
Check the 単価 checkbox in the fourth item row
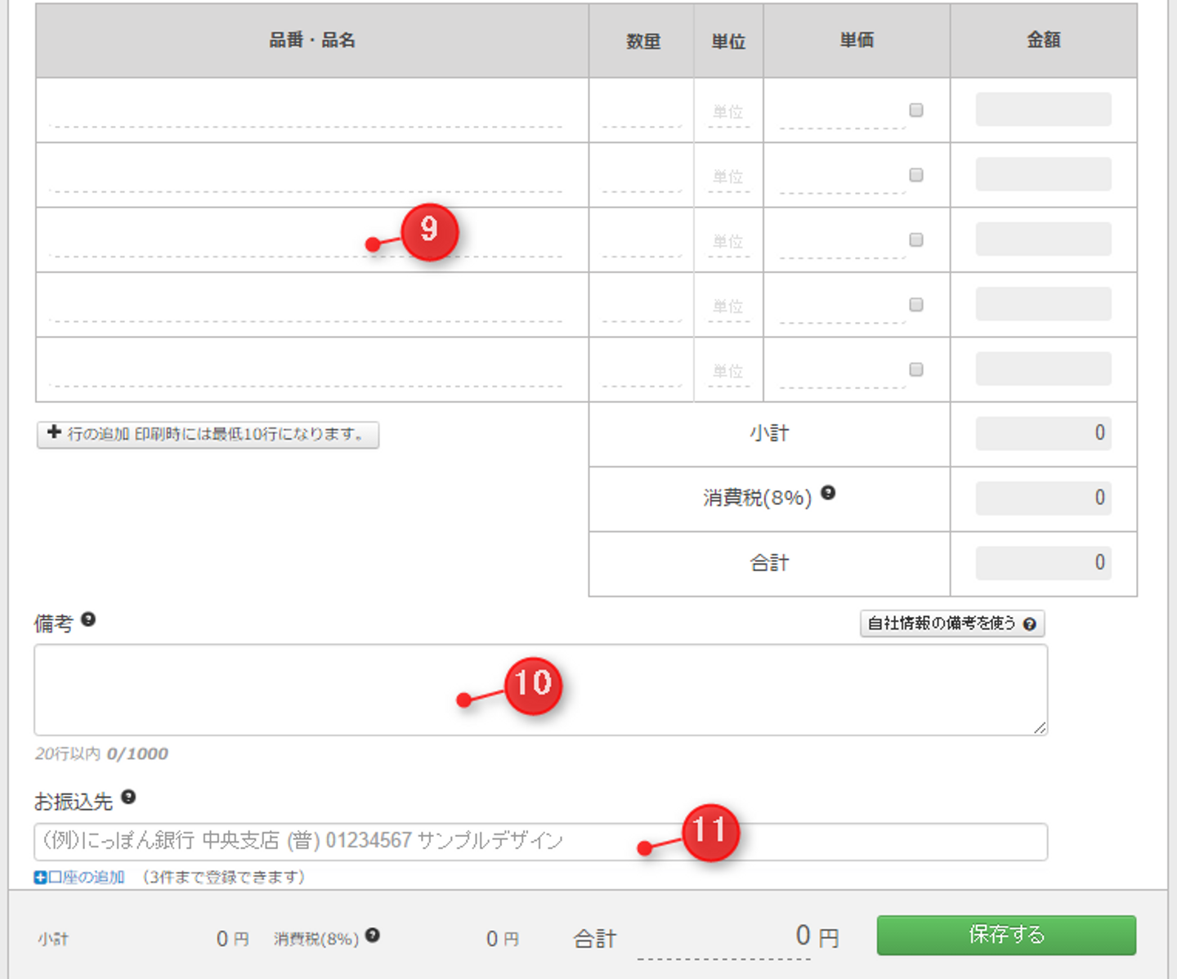(x=916, y=304)
